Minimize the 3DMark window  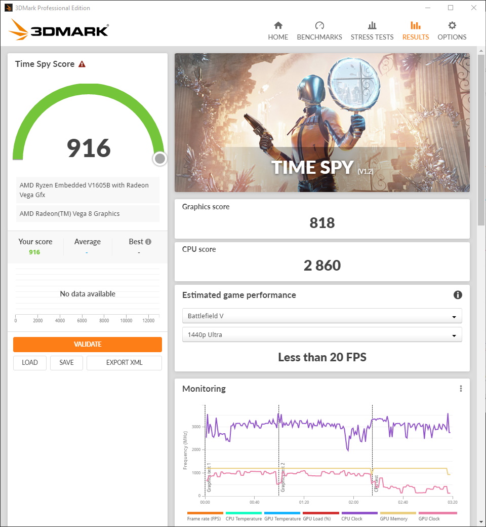point(428,8)
